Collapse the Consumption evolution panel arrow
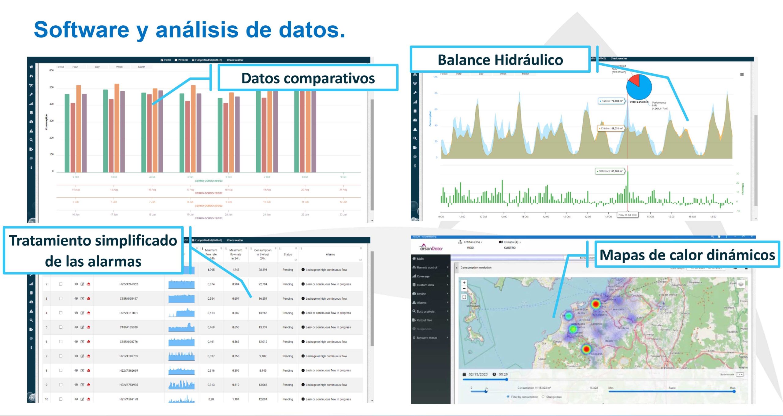783x416 pixels. 457,268
